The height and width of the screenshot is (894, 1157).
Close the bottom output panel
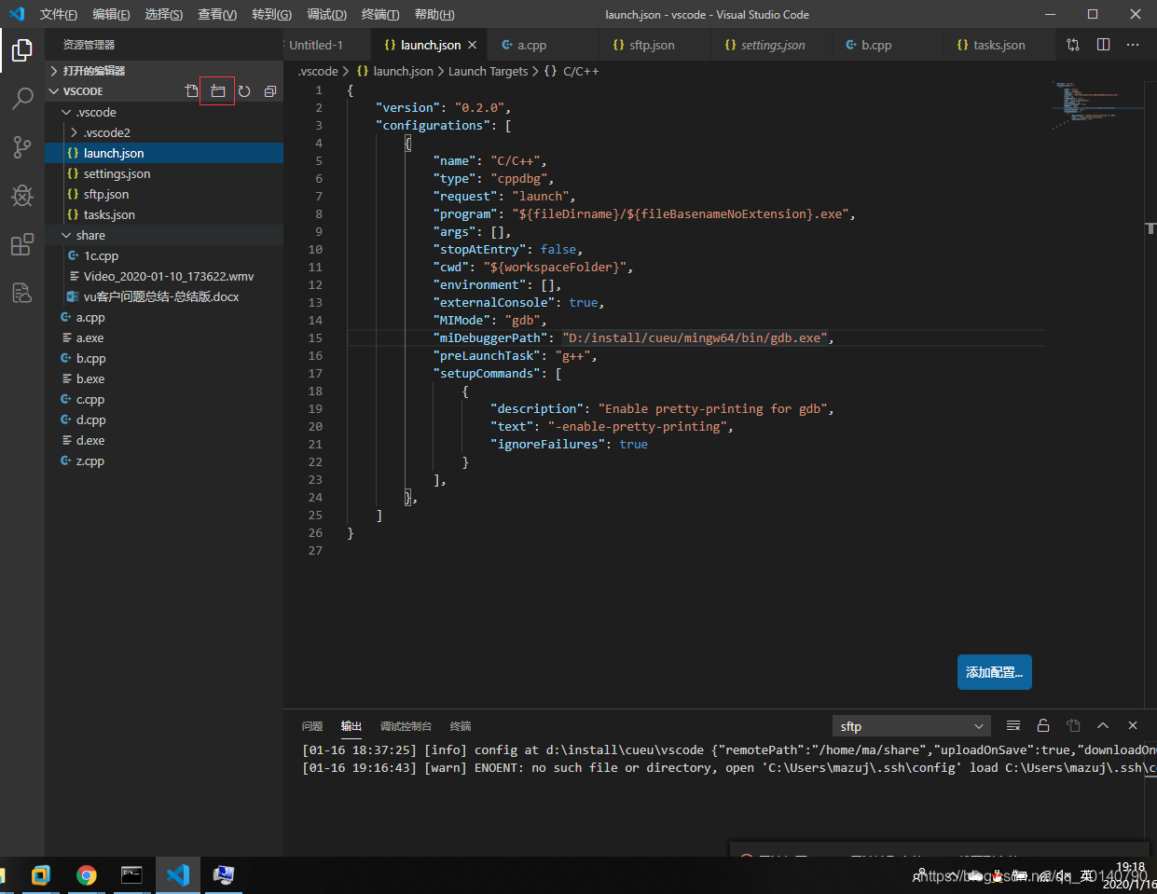coord(1133,725)
